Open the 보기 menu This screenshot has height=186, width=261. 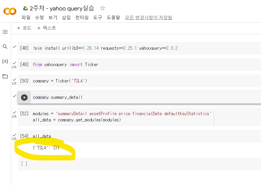53,17
